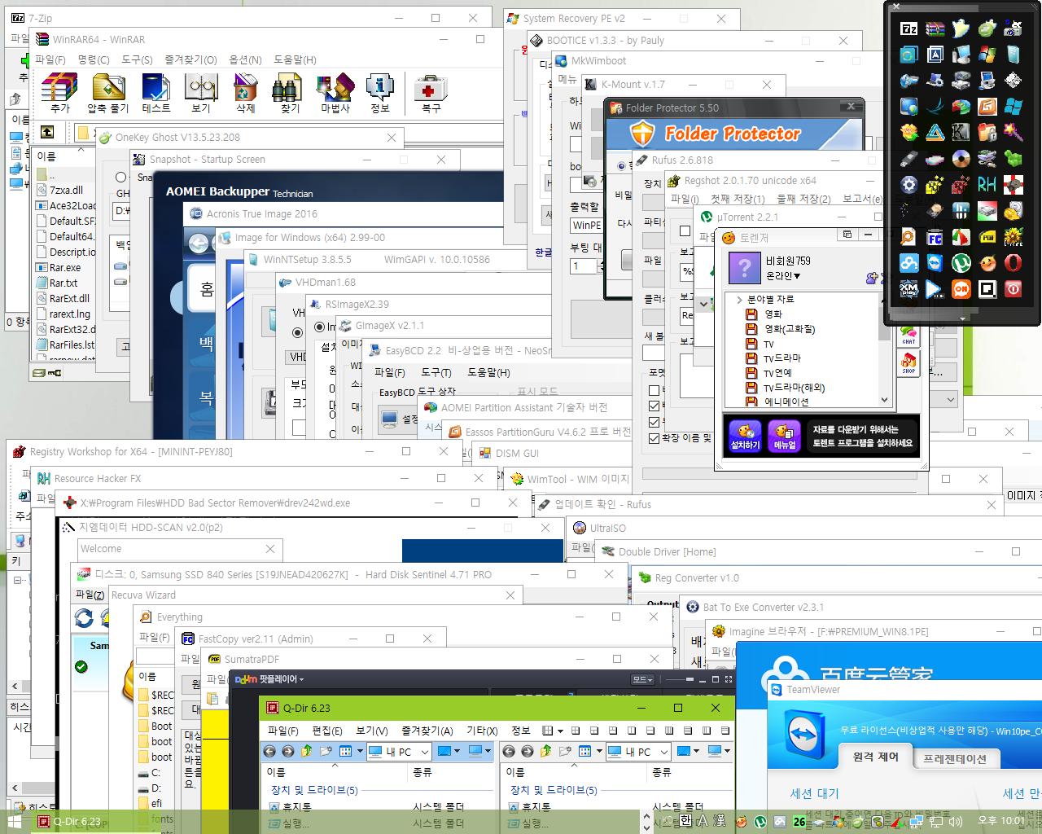
Task: Open Q-Dir 편집(E) menu
Action: click(327, 731)
